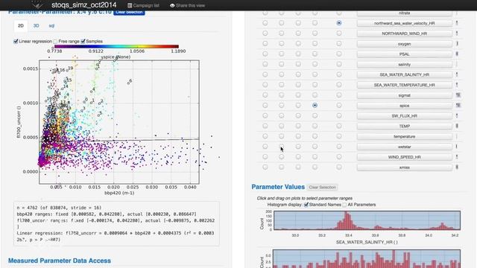Click the mini histogram icon beside WIND_SPEED_HR
477x268 pixels.
tap(457, 157)
